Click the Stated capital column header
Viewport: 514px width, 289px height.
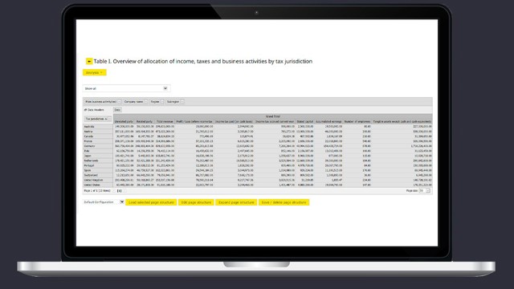[305, 121]
